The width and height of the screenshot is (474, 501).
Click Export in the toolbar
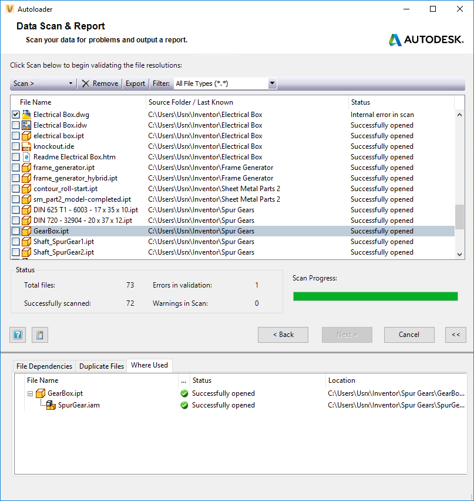coord(135,83)
